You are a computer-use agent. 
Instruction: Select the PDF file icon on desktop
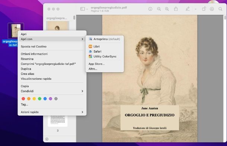(16, 31)
